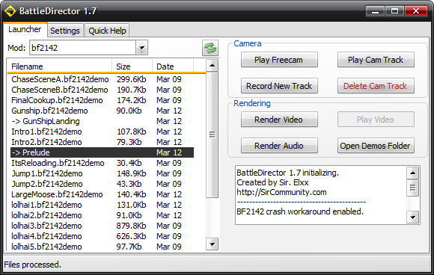The width and height of the screenshot is (434, 275).
Task: Sort list by the Size column header
Action: click(132, 67)
